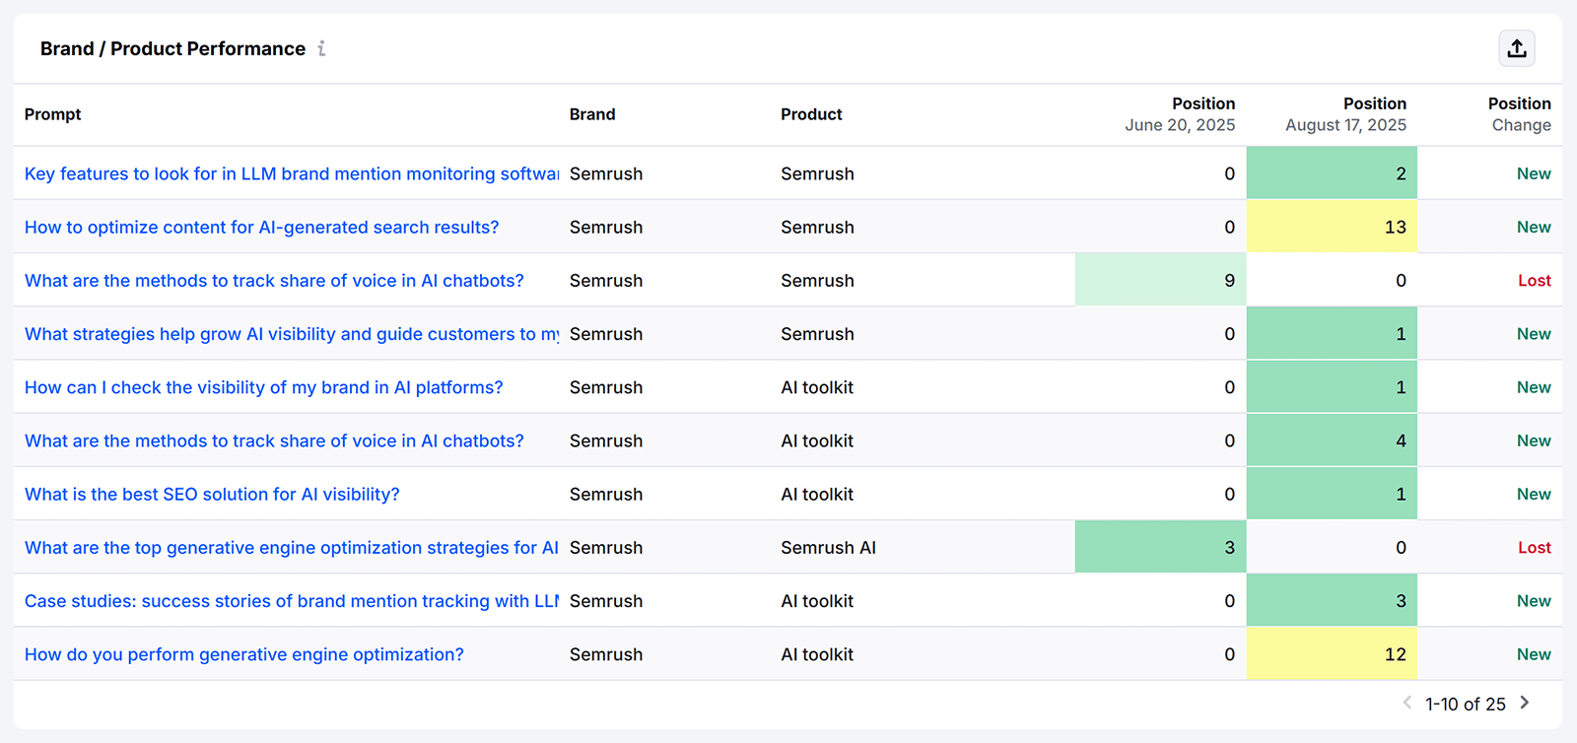Sort by Position June 20, 2025 column
1577x743 pixels.
point(1180,114)
